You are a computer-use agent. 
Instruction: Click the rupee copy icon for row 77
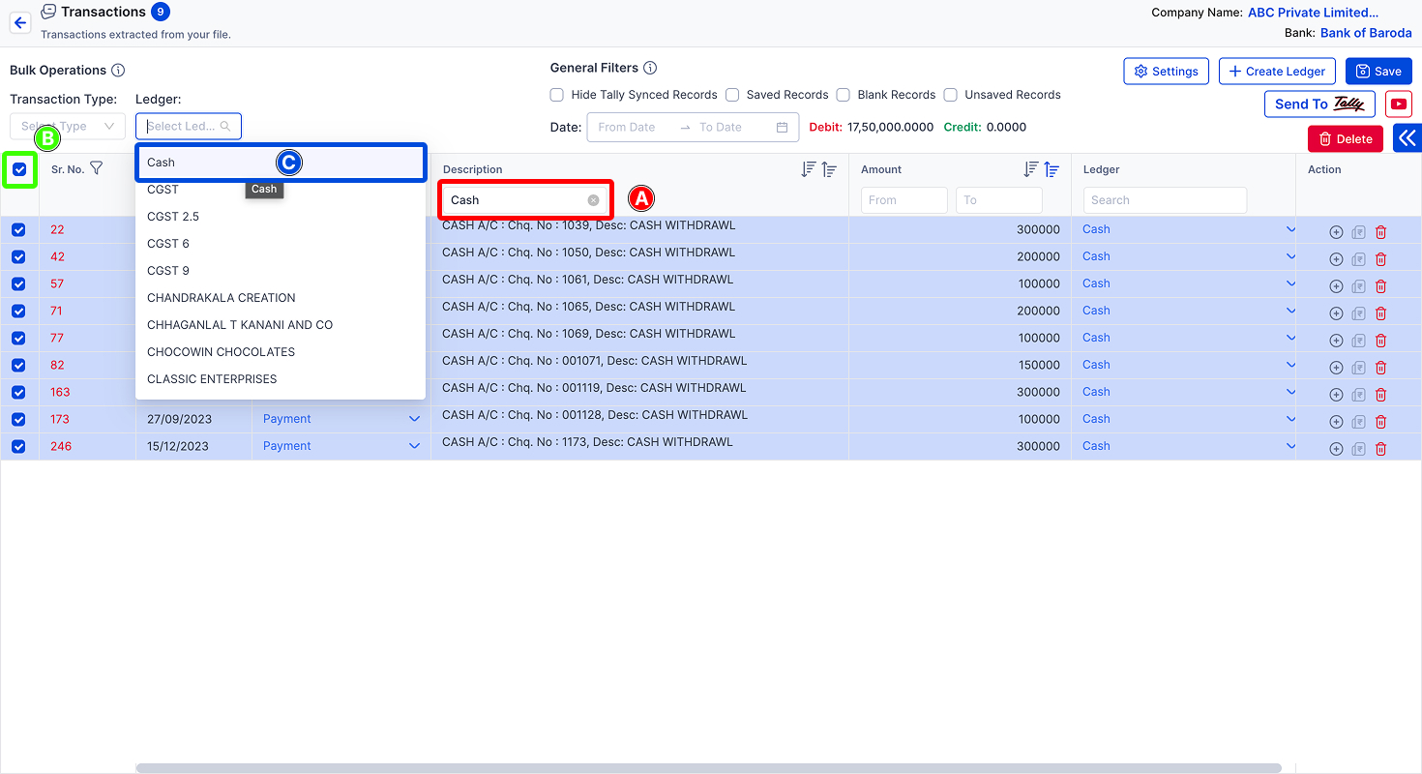[x=1358, y=341]
